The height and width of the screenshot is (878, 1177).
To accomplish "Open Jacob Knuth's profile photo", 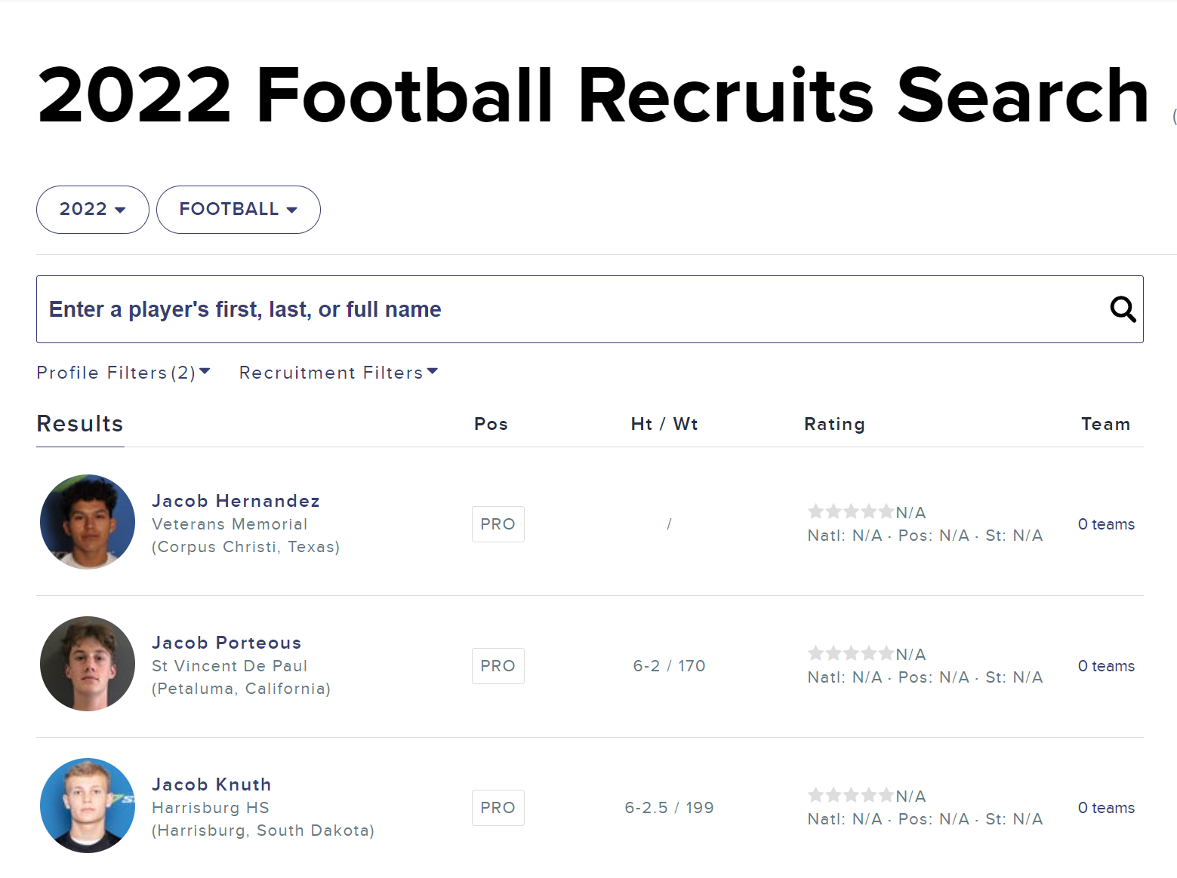I will 88,806.
